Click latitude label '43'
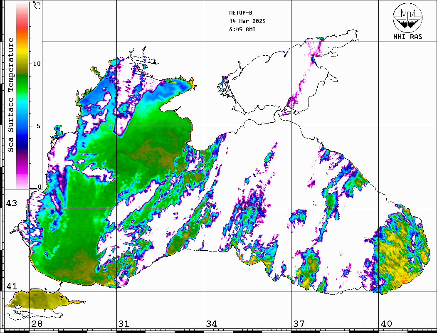This screenshot has height=333, width=437. [11, 203]
